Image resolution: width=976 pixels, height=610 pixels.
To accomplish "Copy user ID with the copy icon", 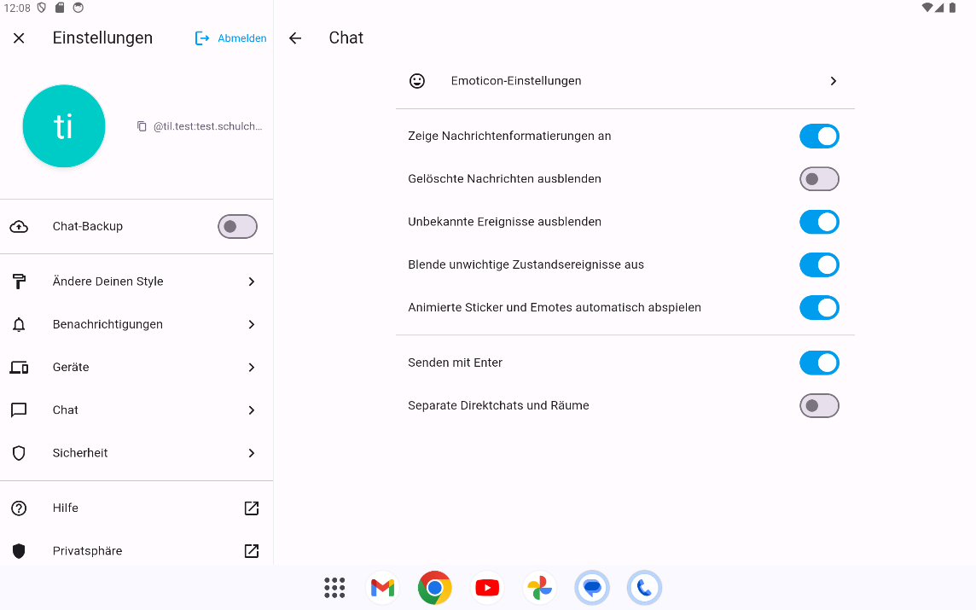I will (142, 126).
